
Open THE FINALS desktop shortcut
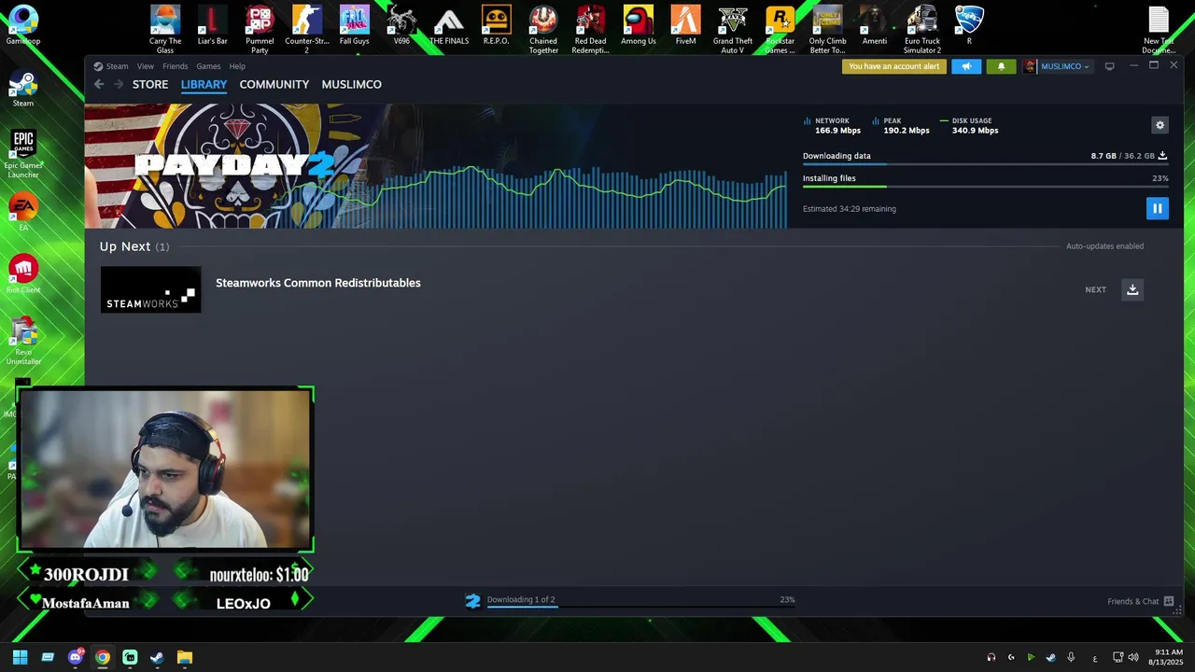(x=449, y=26)
